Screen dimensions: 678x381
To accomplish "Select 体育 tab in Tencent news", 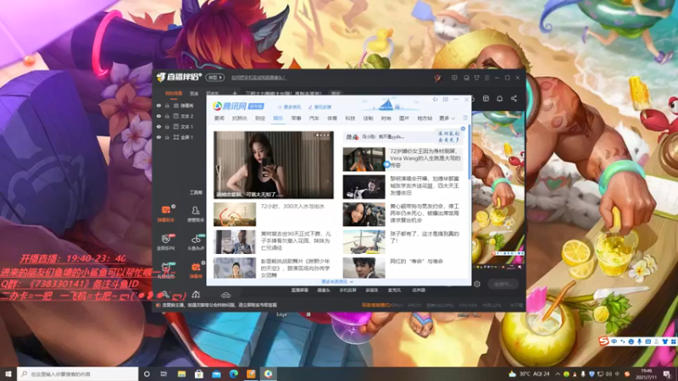I will [331, 119].
